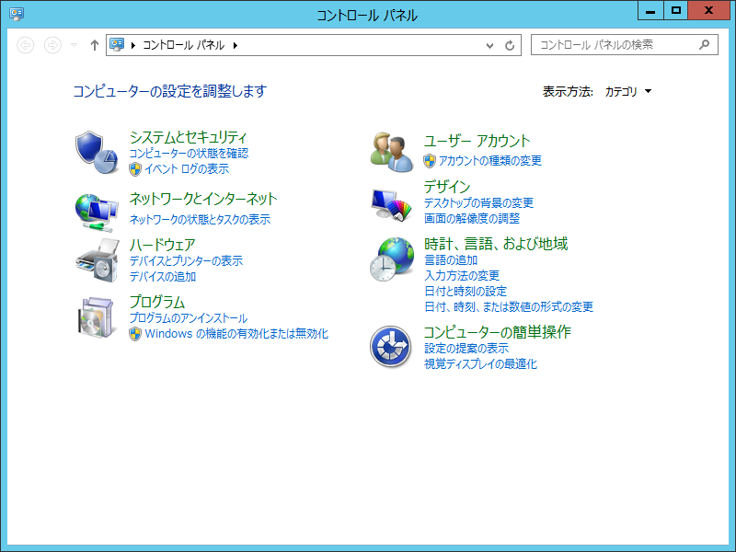Open プログラムのアンインストール link

(189, 317)
